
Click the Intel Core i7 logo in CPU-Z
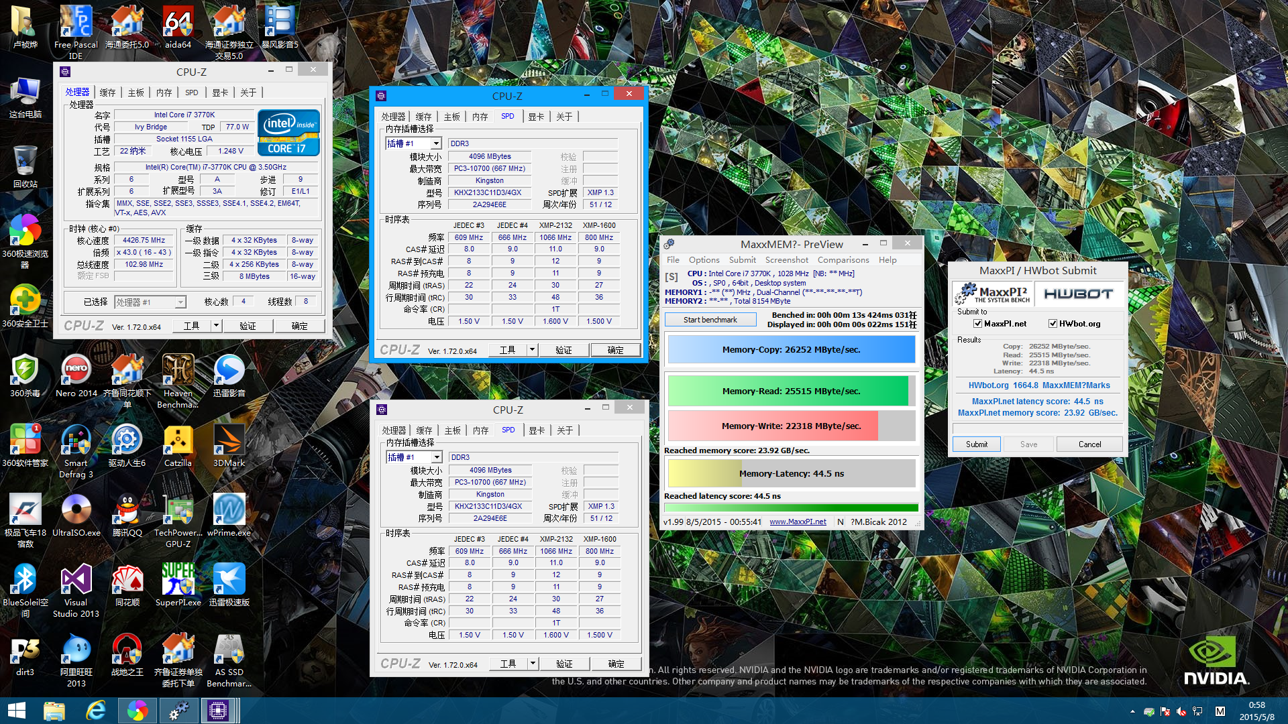point(288,133)
